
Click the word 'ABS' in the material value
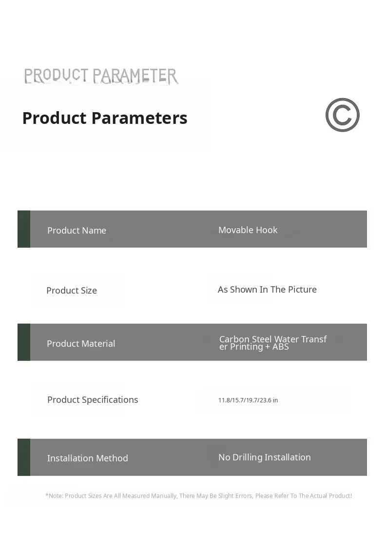point(281,347)
